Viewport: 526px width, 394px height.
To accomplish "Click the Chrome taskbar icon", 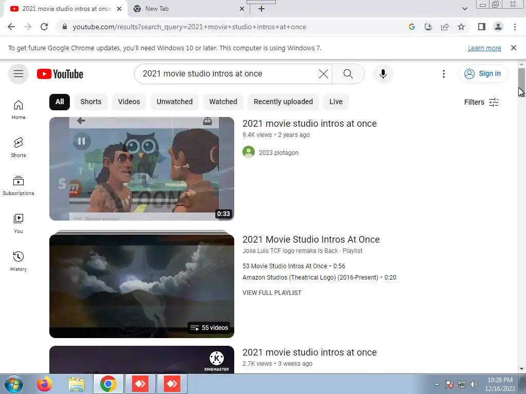I will click(108, 384).
